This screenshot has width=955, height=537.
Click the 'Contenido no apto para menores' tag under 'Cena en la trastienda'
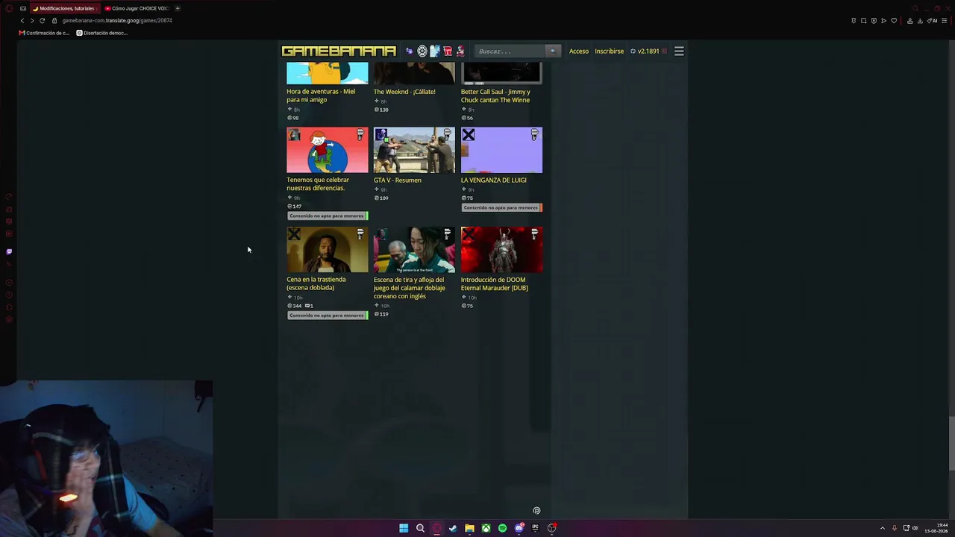[328, 315]
